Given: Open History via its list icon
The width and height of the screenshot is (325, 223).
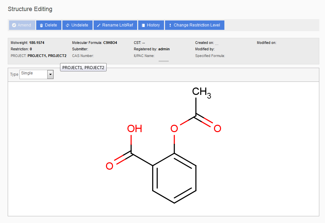Looking at the screenshot, I should [143, 25].
